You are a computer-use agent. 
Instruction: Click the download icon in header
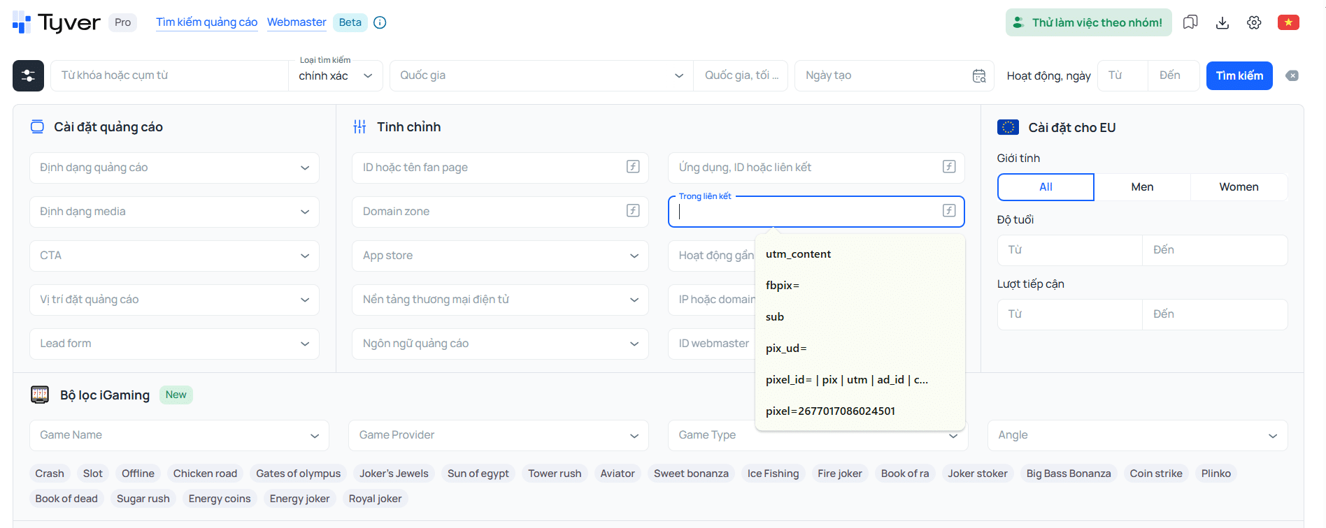(1222, 22)
